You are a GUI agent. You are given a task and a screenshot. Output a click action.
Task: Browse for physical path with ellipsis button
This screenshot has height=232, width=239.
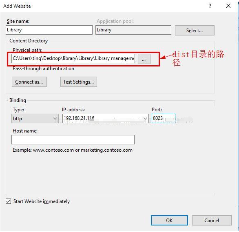pos(144,59)
